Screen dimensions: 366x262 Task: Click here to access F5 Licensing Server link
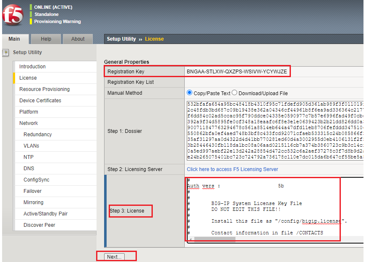click(233, 169)
